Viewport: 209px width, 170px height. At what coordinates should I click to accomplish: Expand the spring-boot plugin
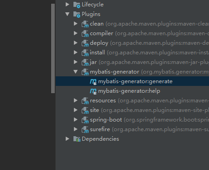tap(76, 120)
